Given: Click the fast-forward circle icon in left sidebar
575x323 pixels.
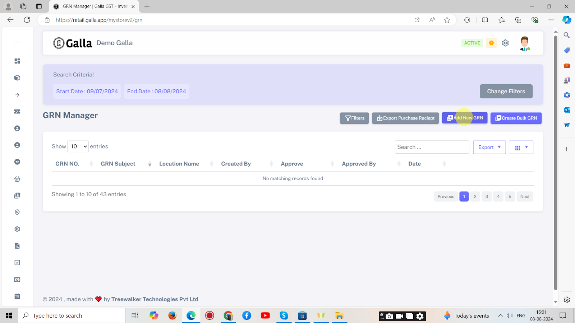Looking at the screenshot, I should coord(17,162).
